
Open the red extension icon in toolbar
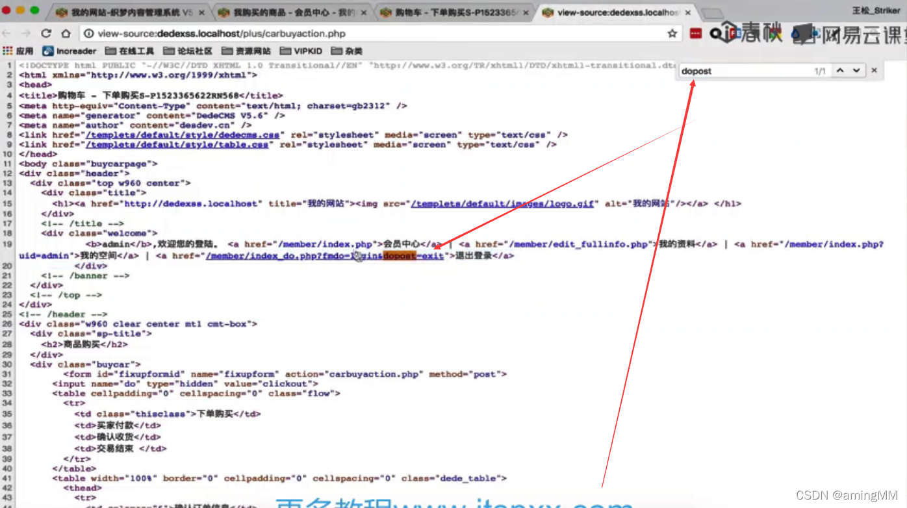coord(696,33)
